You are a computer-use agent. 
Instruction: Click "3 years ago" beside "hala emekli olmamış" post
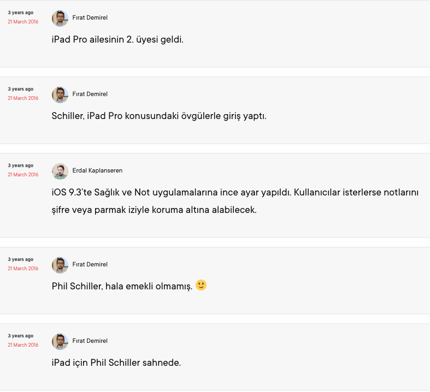pos(21,259)
